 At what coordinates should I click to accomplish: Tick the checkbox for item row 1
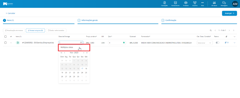pos(6,43)
